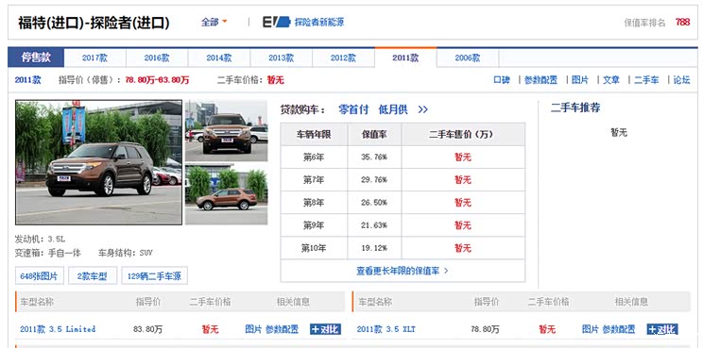Image resolution: width=703 pixels, height=348 pixels.
Task: Click the 低月供 loan link
Action: click(393, 109)
